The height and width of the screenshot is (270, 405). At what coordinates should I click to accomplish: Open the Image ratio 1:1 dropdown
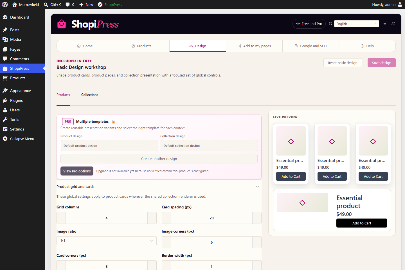click(107, 241)
